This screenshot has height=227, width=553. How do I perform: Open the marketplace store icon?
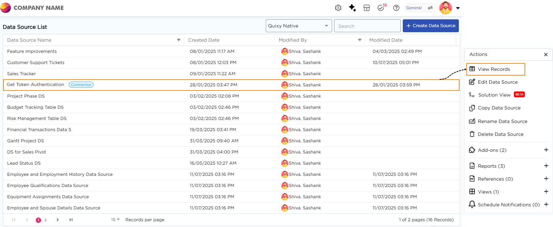click(366, 8)
